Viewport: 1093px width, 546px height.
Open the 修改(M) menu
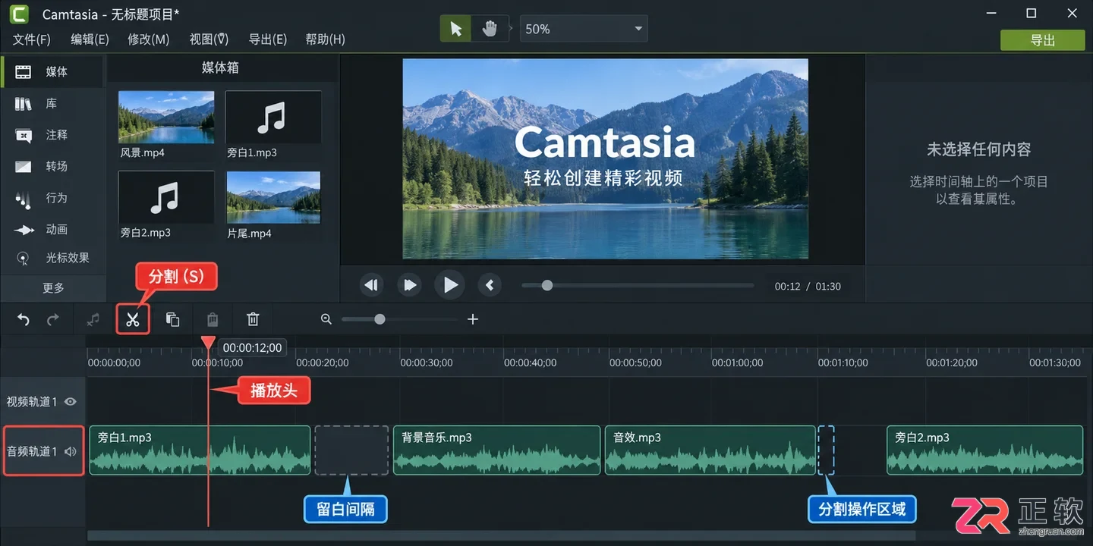point(148,39)
